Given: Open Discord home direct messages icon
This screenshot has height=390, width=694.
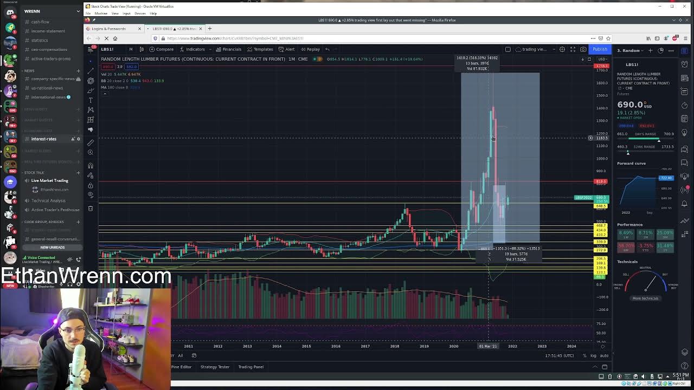Looking at the screenshot, I should [x=10, y=12].
